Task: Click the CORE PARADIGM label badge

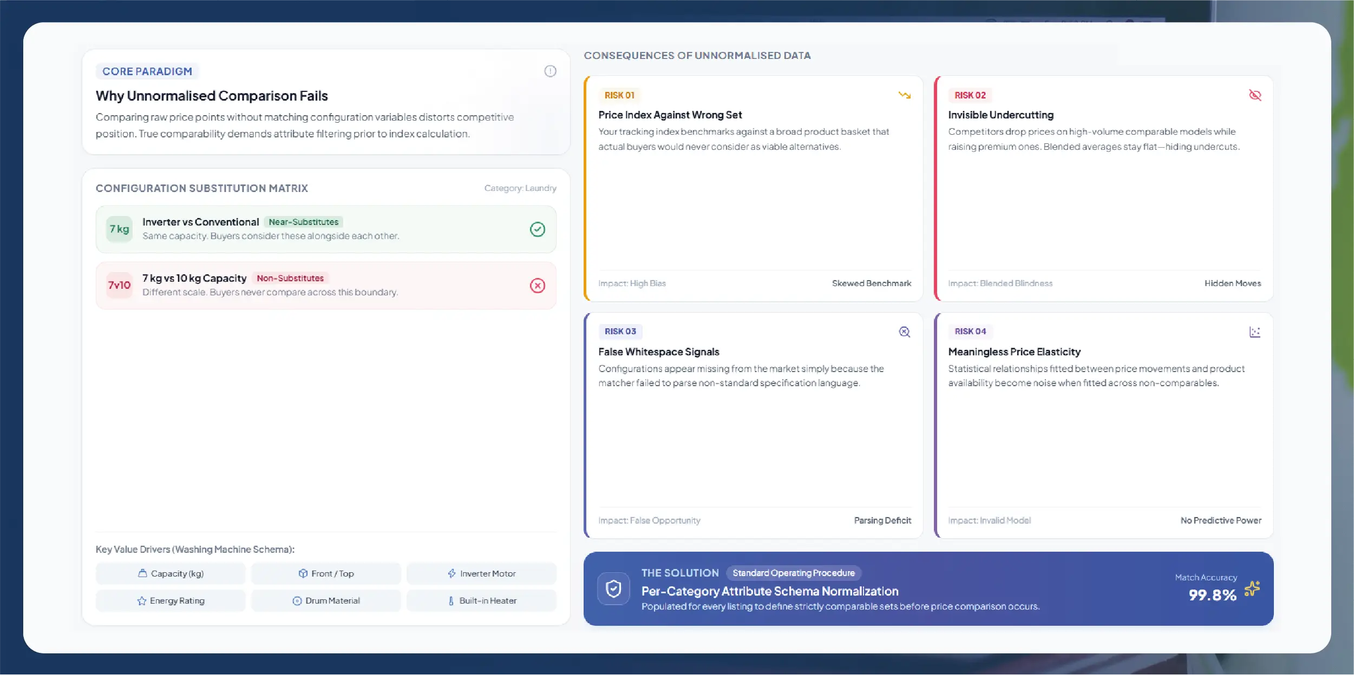Action: point(147,71)
